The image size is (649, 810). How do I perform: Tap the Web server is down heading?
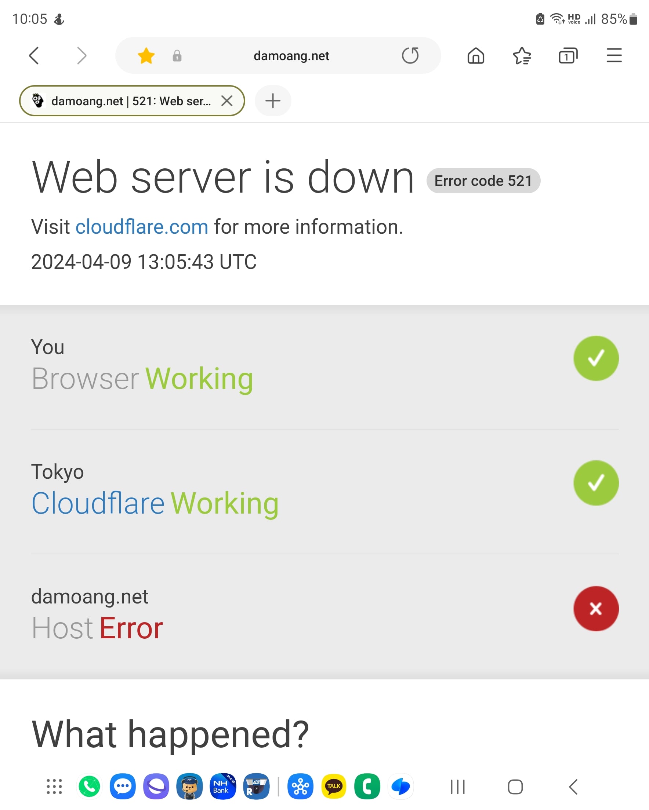222,176
